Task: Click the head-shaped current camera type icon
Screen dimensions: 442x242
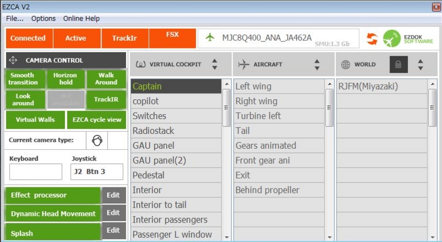Action: [97, 141]
